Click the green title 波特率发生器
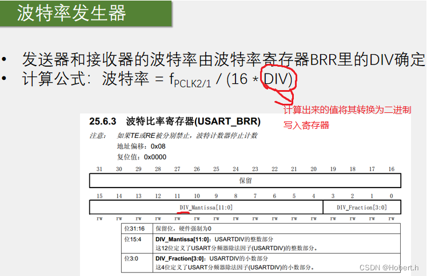 click(71, 13)
